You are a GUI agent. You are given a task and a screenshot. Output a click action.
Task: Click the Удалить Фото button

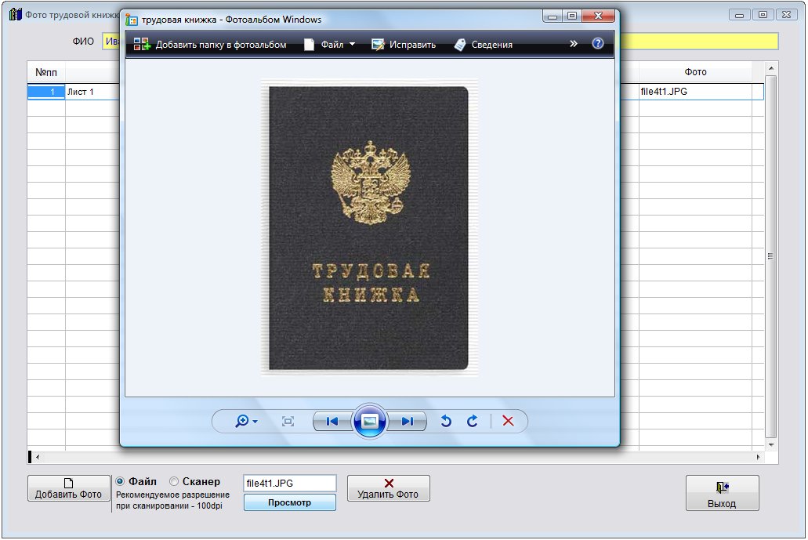pos(388,488)
